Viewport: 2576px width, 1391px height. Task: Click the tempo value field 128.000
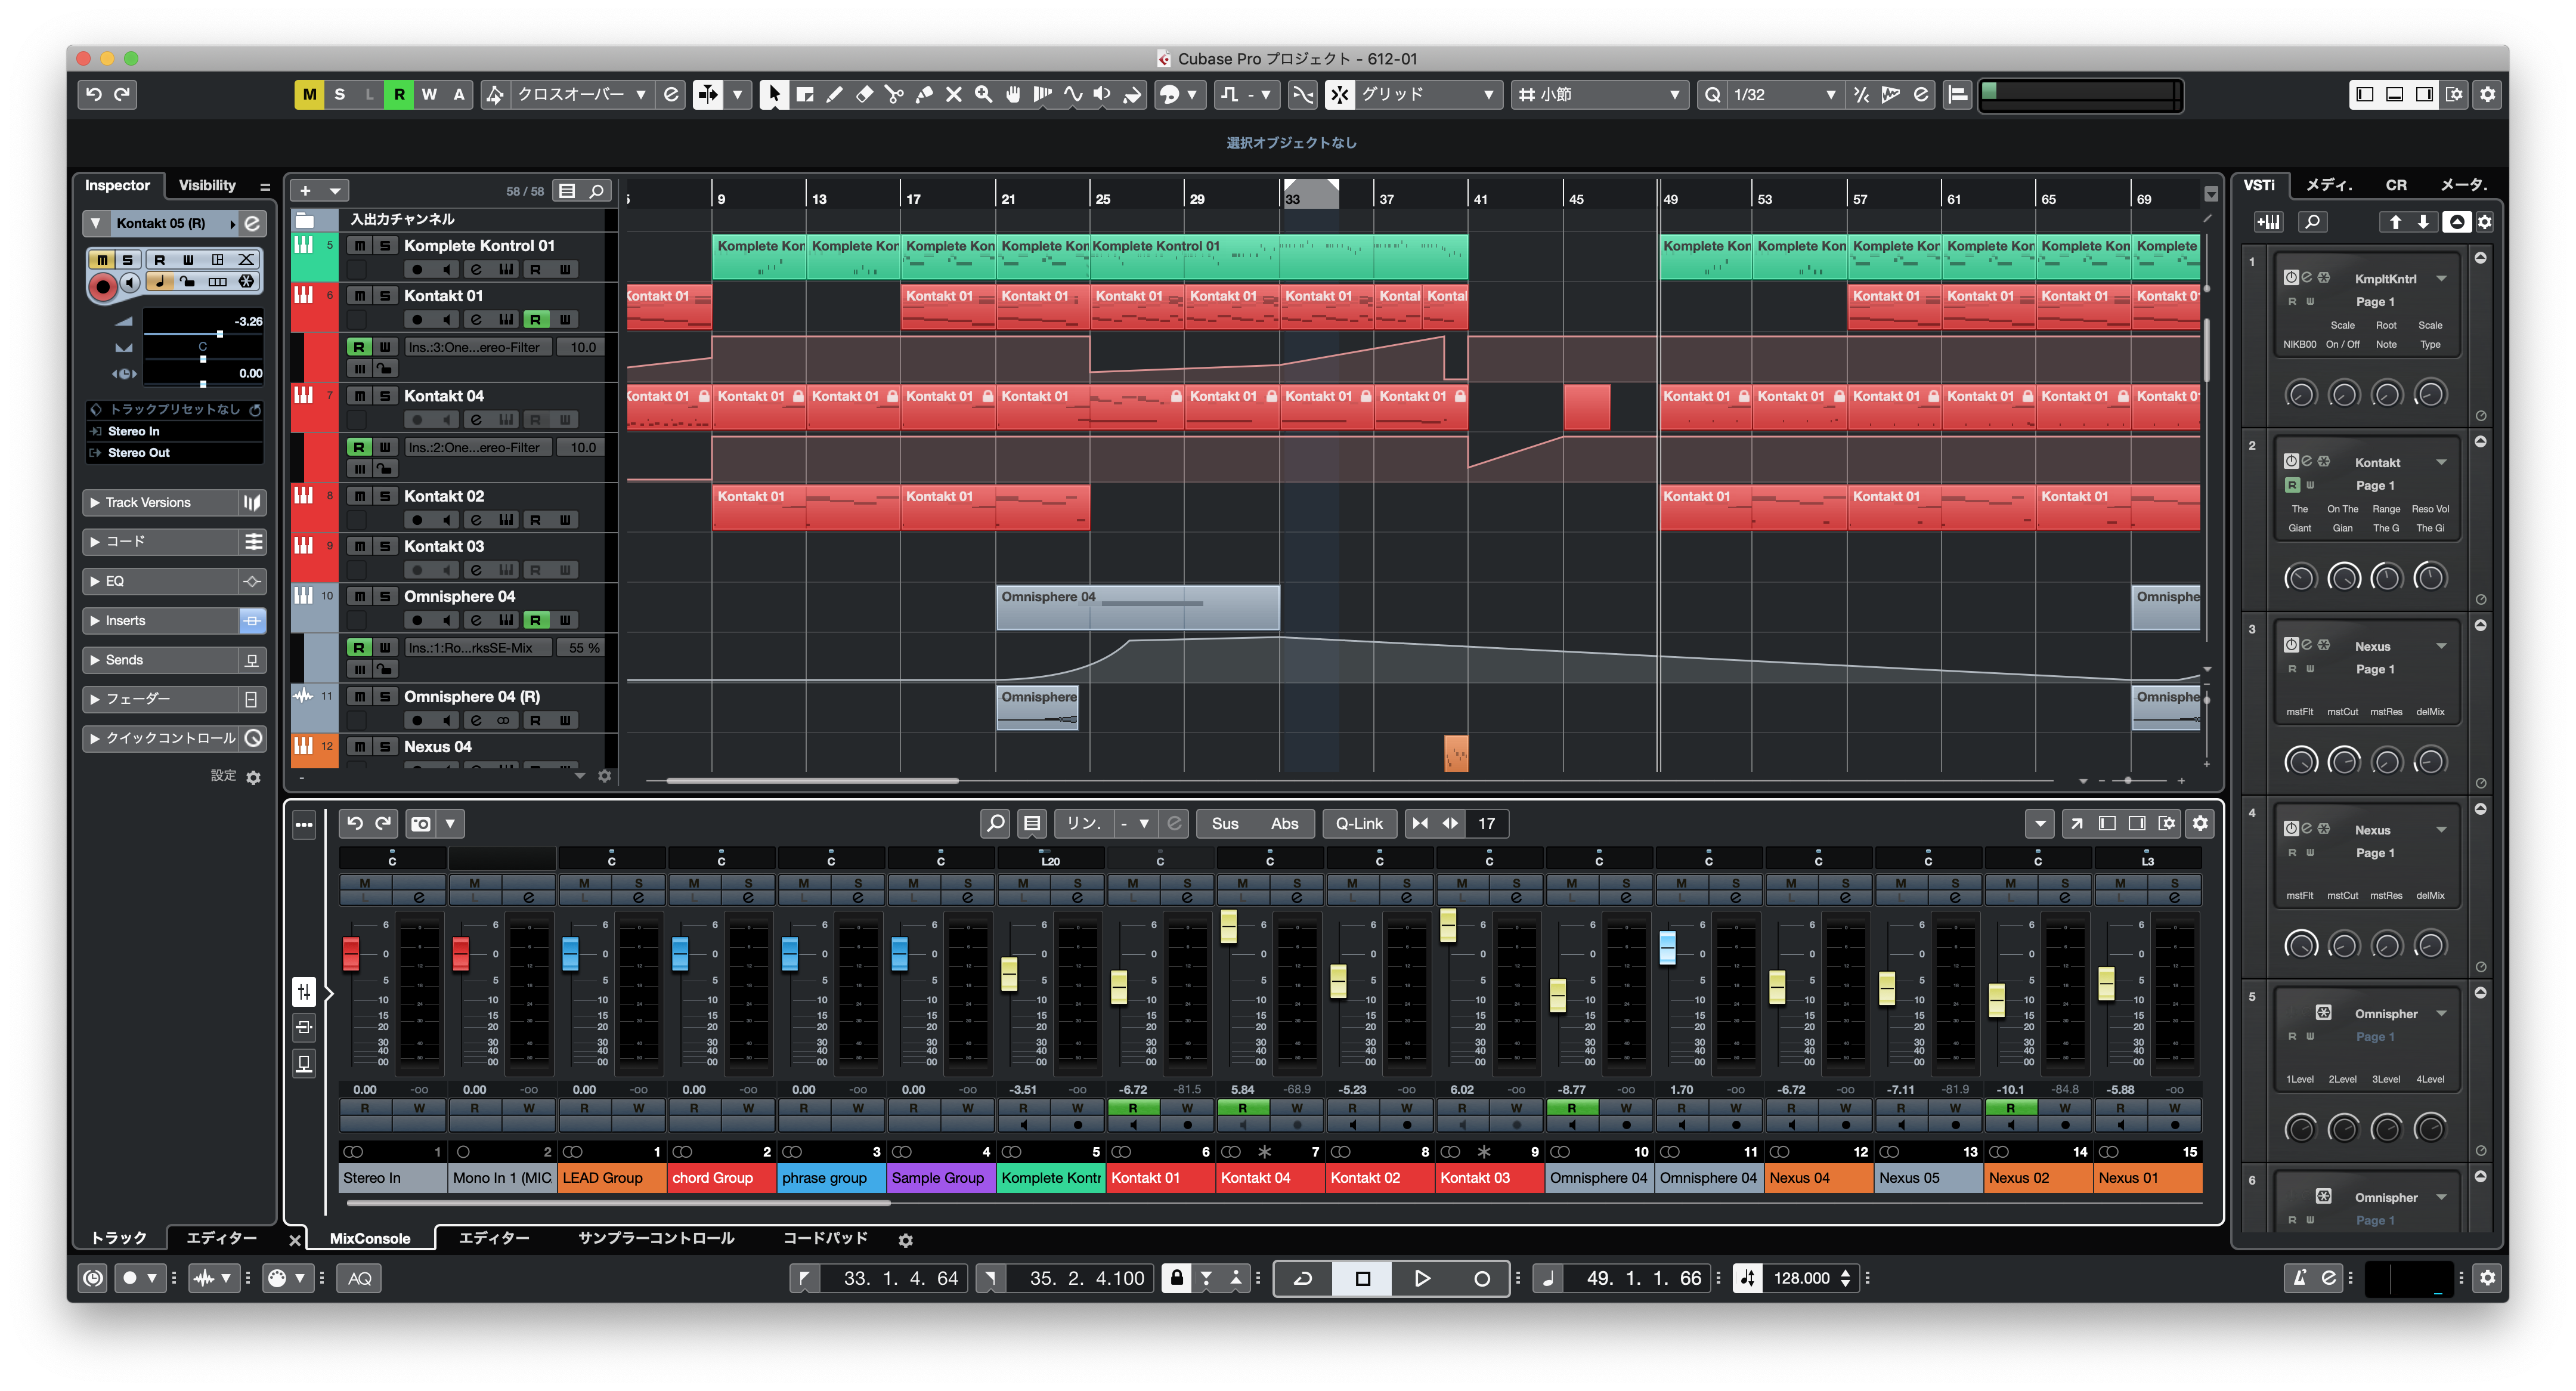[1801, 1278]
